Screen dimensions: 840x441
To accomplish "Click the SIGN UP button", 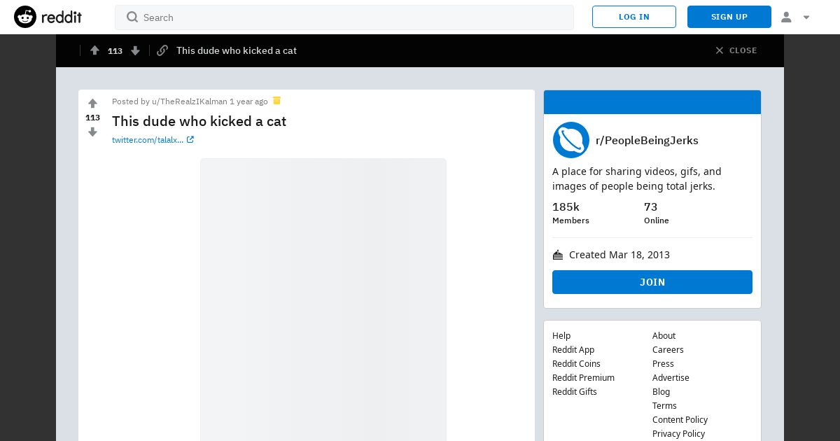I will coord(729,17).
